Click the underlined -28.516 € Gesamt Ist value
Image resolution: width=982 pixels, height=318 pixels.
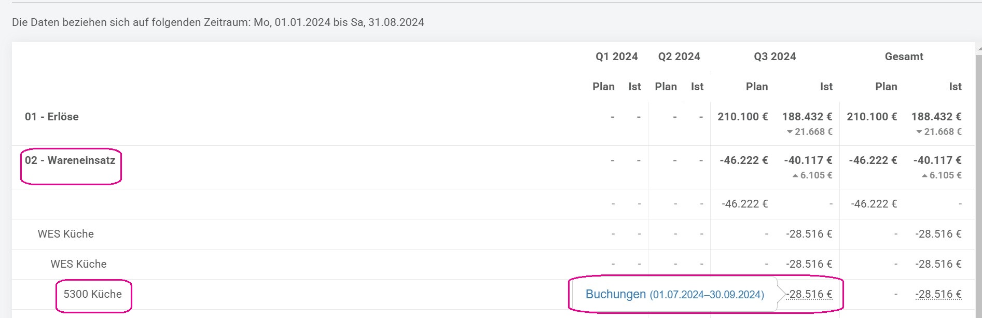pyautogui.click(x=938, y=294)
